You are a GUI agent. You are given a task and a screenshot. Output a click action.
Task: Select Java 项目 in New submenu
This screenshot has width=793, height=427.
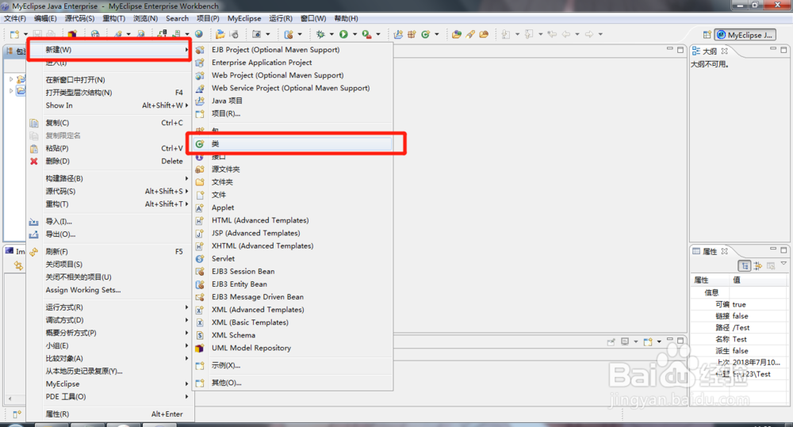pyautogui.click(x=293, y=101)
